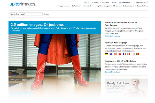
Task: Focus the Keywords or image # field
Action: coord(25,14)
